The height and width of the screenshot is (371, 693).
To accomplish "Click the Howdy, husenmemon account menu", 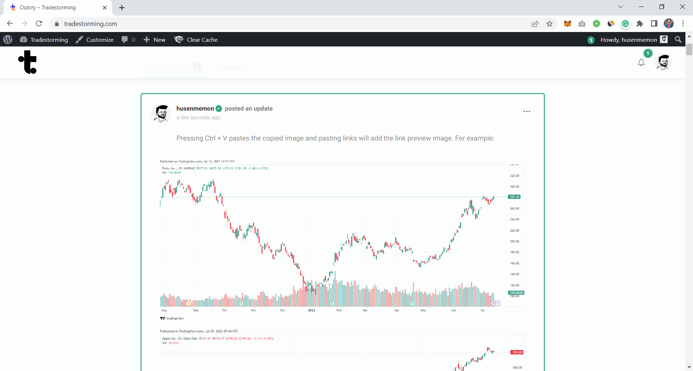I will [628, 40].
